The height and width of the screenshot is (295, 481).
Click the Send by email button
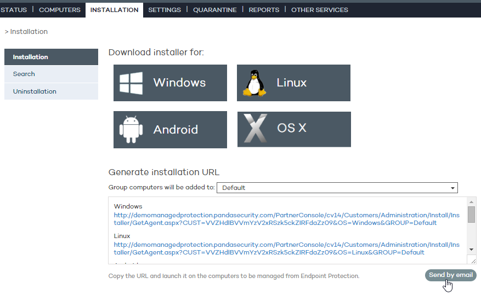coord(451,275)
